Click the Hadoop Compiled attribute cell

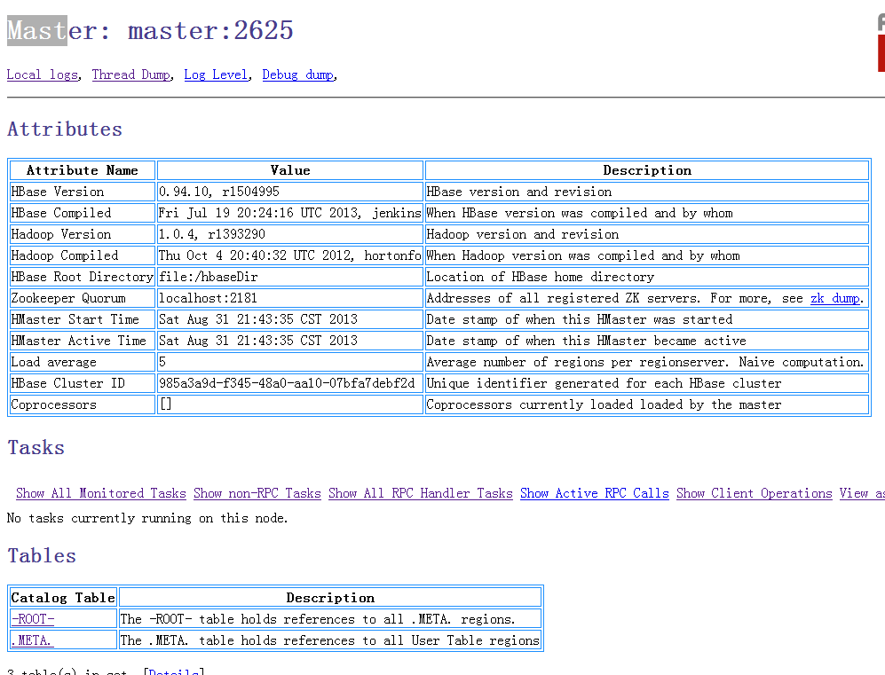[x=83, y=256]
